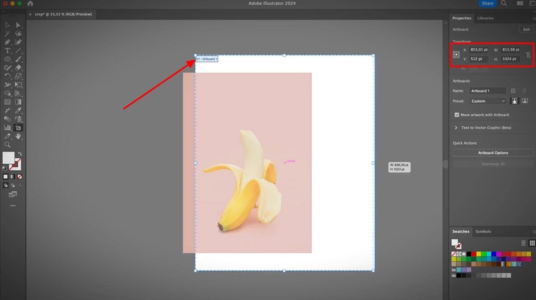Open Edit Toolbar three-dots button
Image resolution: width=536 pixels, height=300 pixels.
tap(13, 206)
